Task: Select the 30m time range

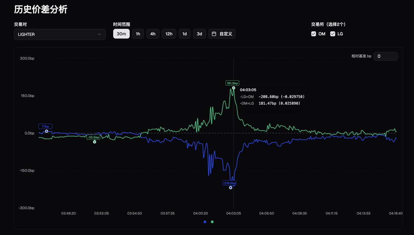Action: click(121, 34)
